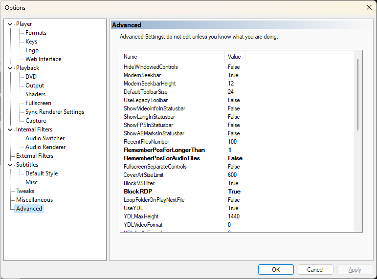Click the Name column header
Screen dimensions: 377x279
[x=173, y=57]
